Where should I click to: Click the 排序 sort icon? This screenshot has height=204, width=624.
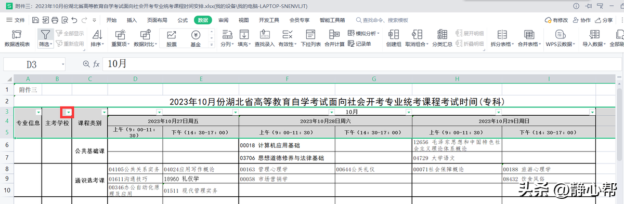(97, 35)
